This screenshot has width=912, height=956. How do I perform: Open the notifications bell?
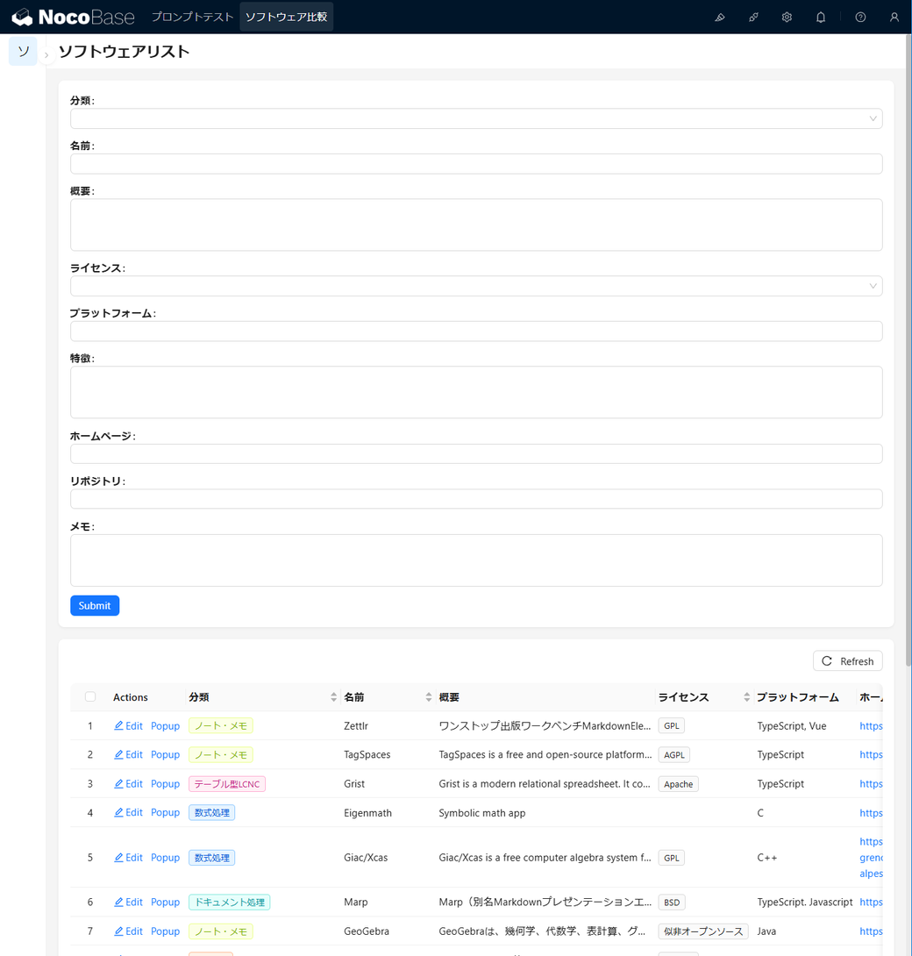point(821,18)
